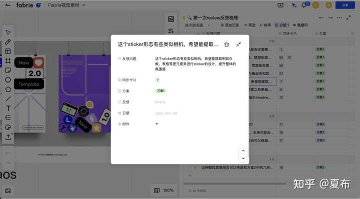Select the line tool
This screenshot has height=199, width=360.
tap(8, 99)
